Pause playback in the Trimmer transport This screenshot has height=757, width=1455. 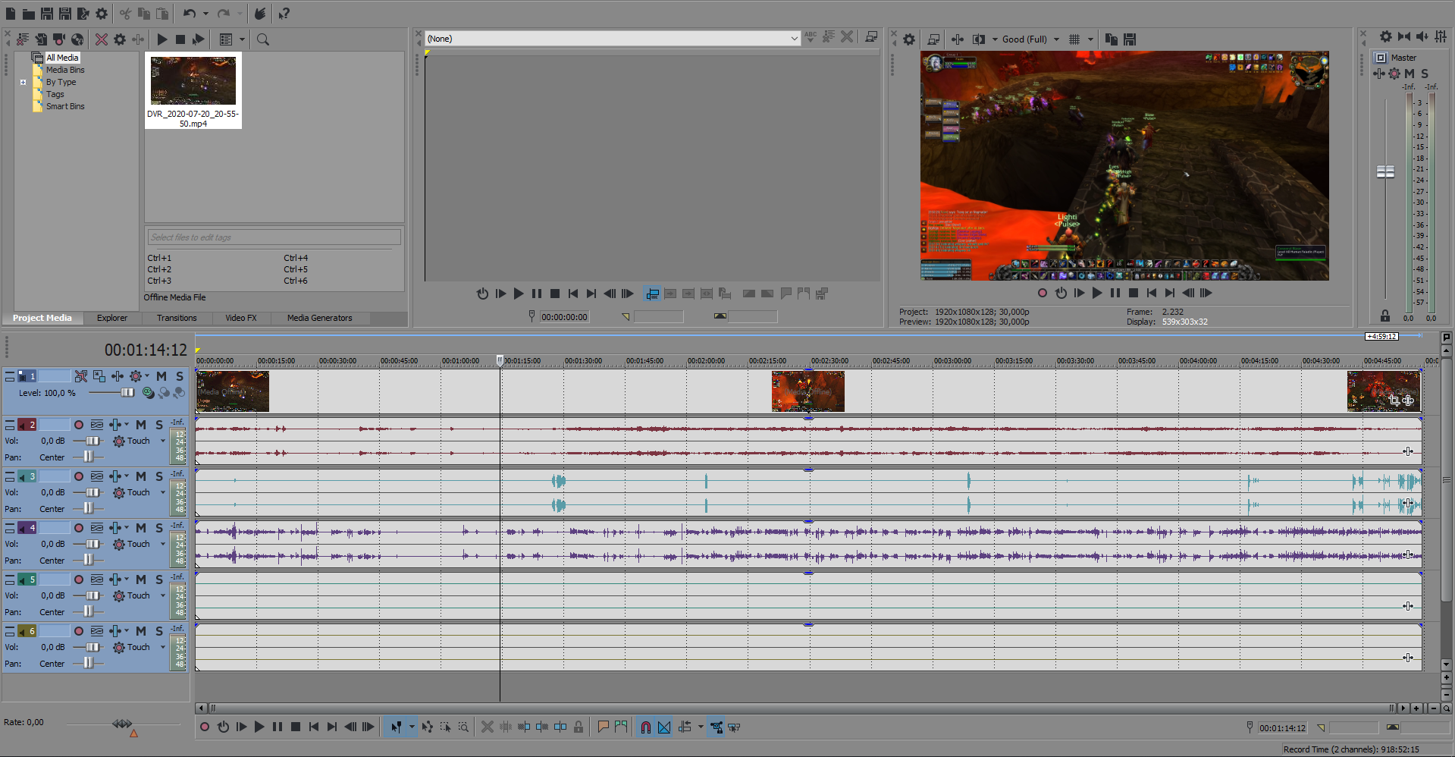(x=537, y=294)
